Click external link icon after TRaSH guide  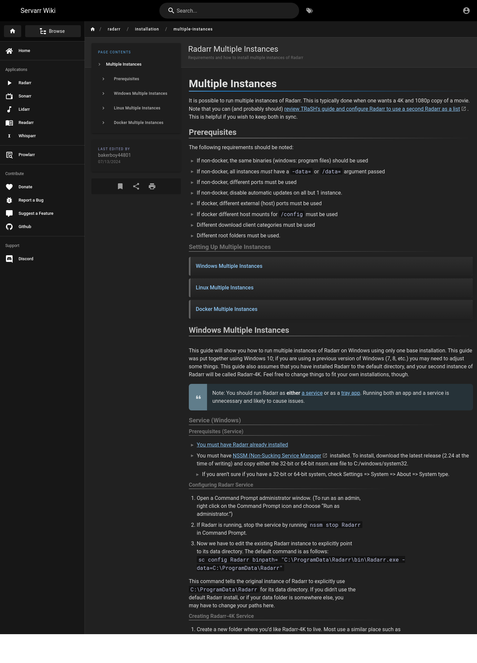(464, 109)
